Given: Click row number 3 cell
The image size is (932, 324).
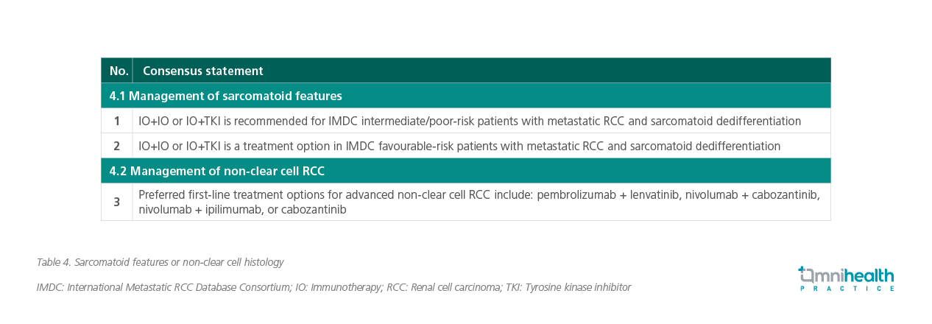Looking at the screenshot, I should click(x=117, y=202).
